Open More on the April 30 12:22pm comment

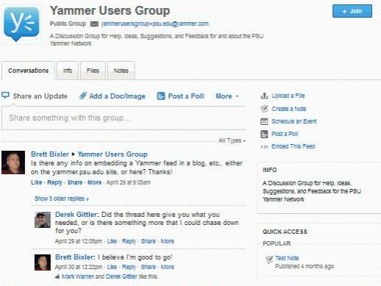168,267
